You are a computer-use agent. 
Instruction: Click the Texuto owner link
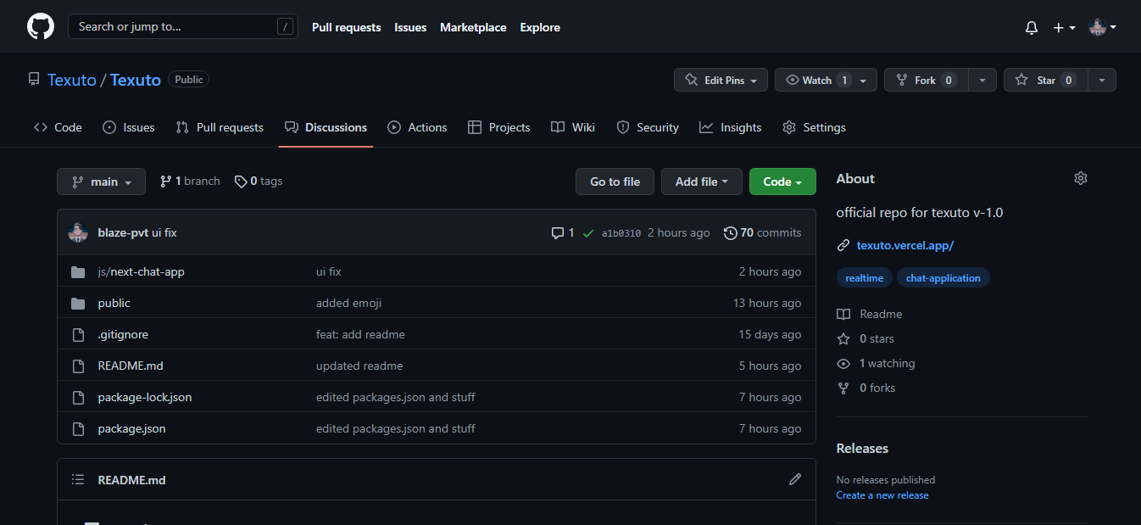tap(72, 80)
